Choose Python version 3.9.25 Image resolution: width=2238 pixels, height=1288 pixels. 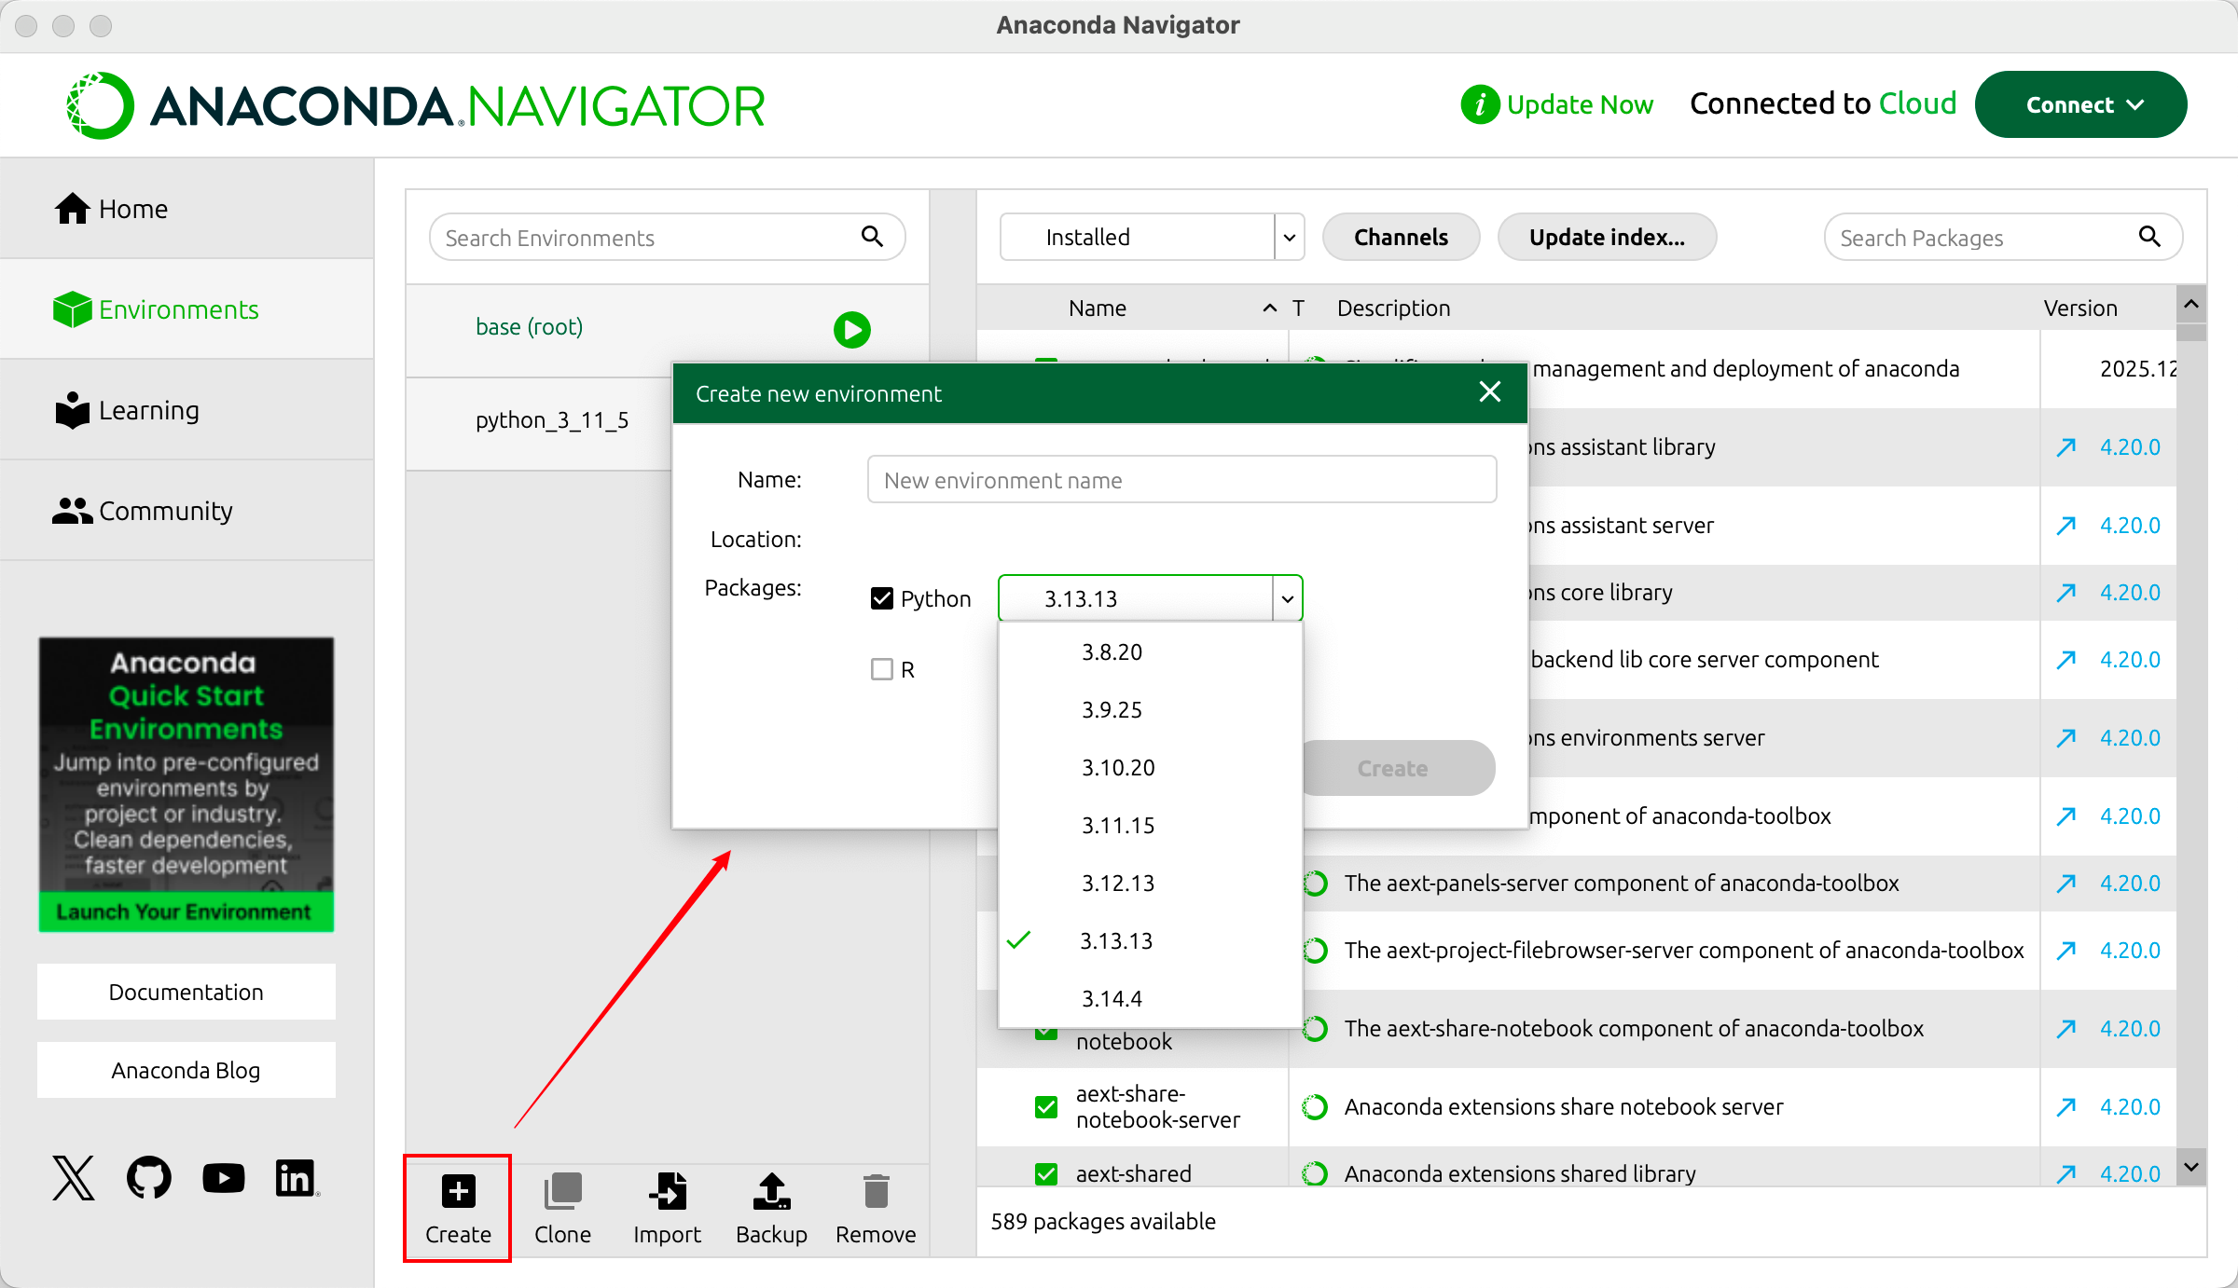tap(1150, 710)
